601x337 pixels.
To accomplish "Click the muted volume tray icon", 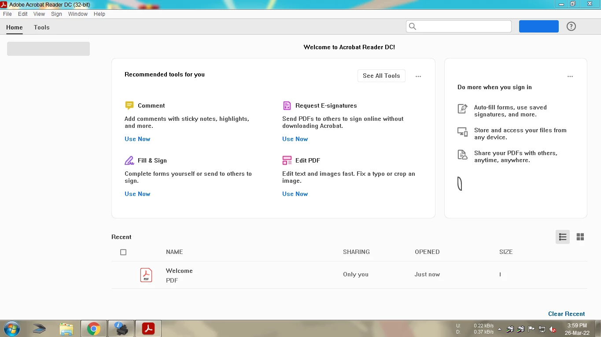I will pos(553,329).
